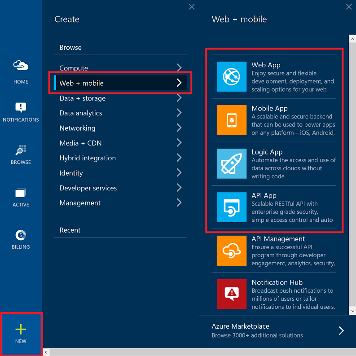Screen dimensions: 356x356
Task: Expand the Data analytics chevron
Action: click(x=179, y=113)
